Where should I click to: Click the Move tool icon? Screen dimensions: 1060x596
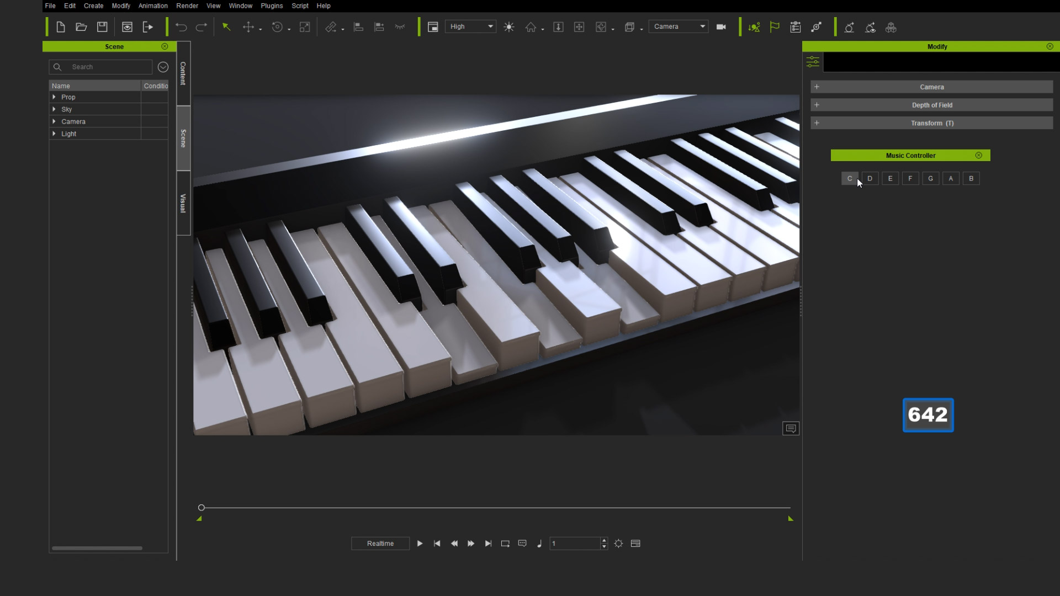point(248,27)
